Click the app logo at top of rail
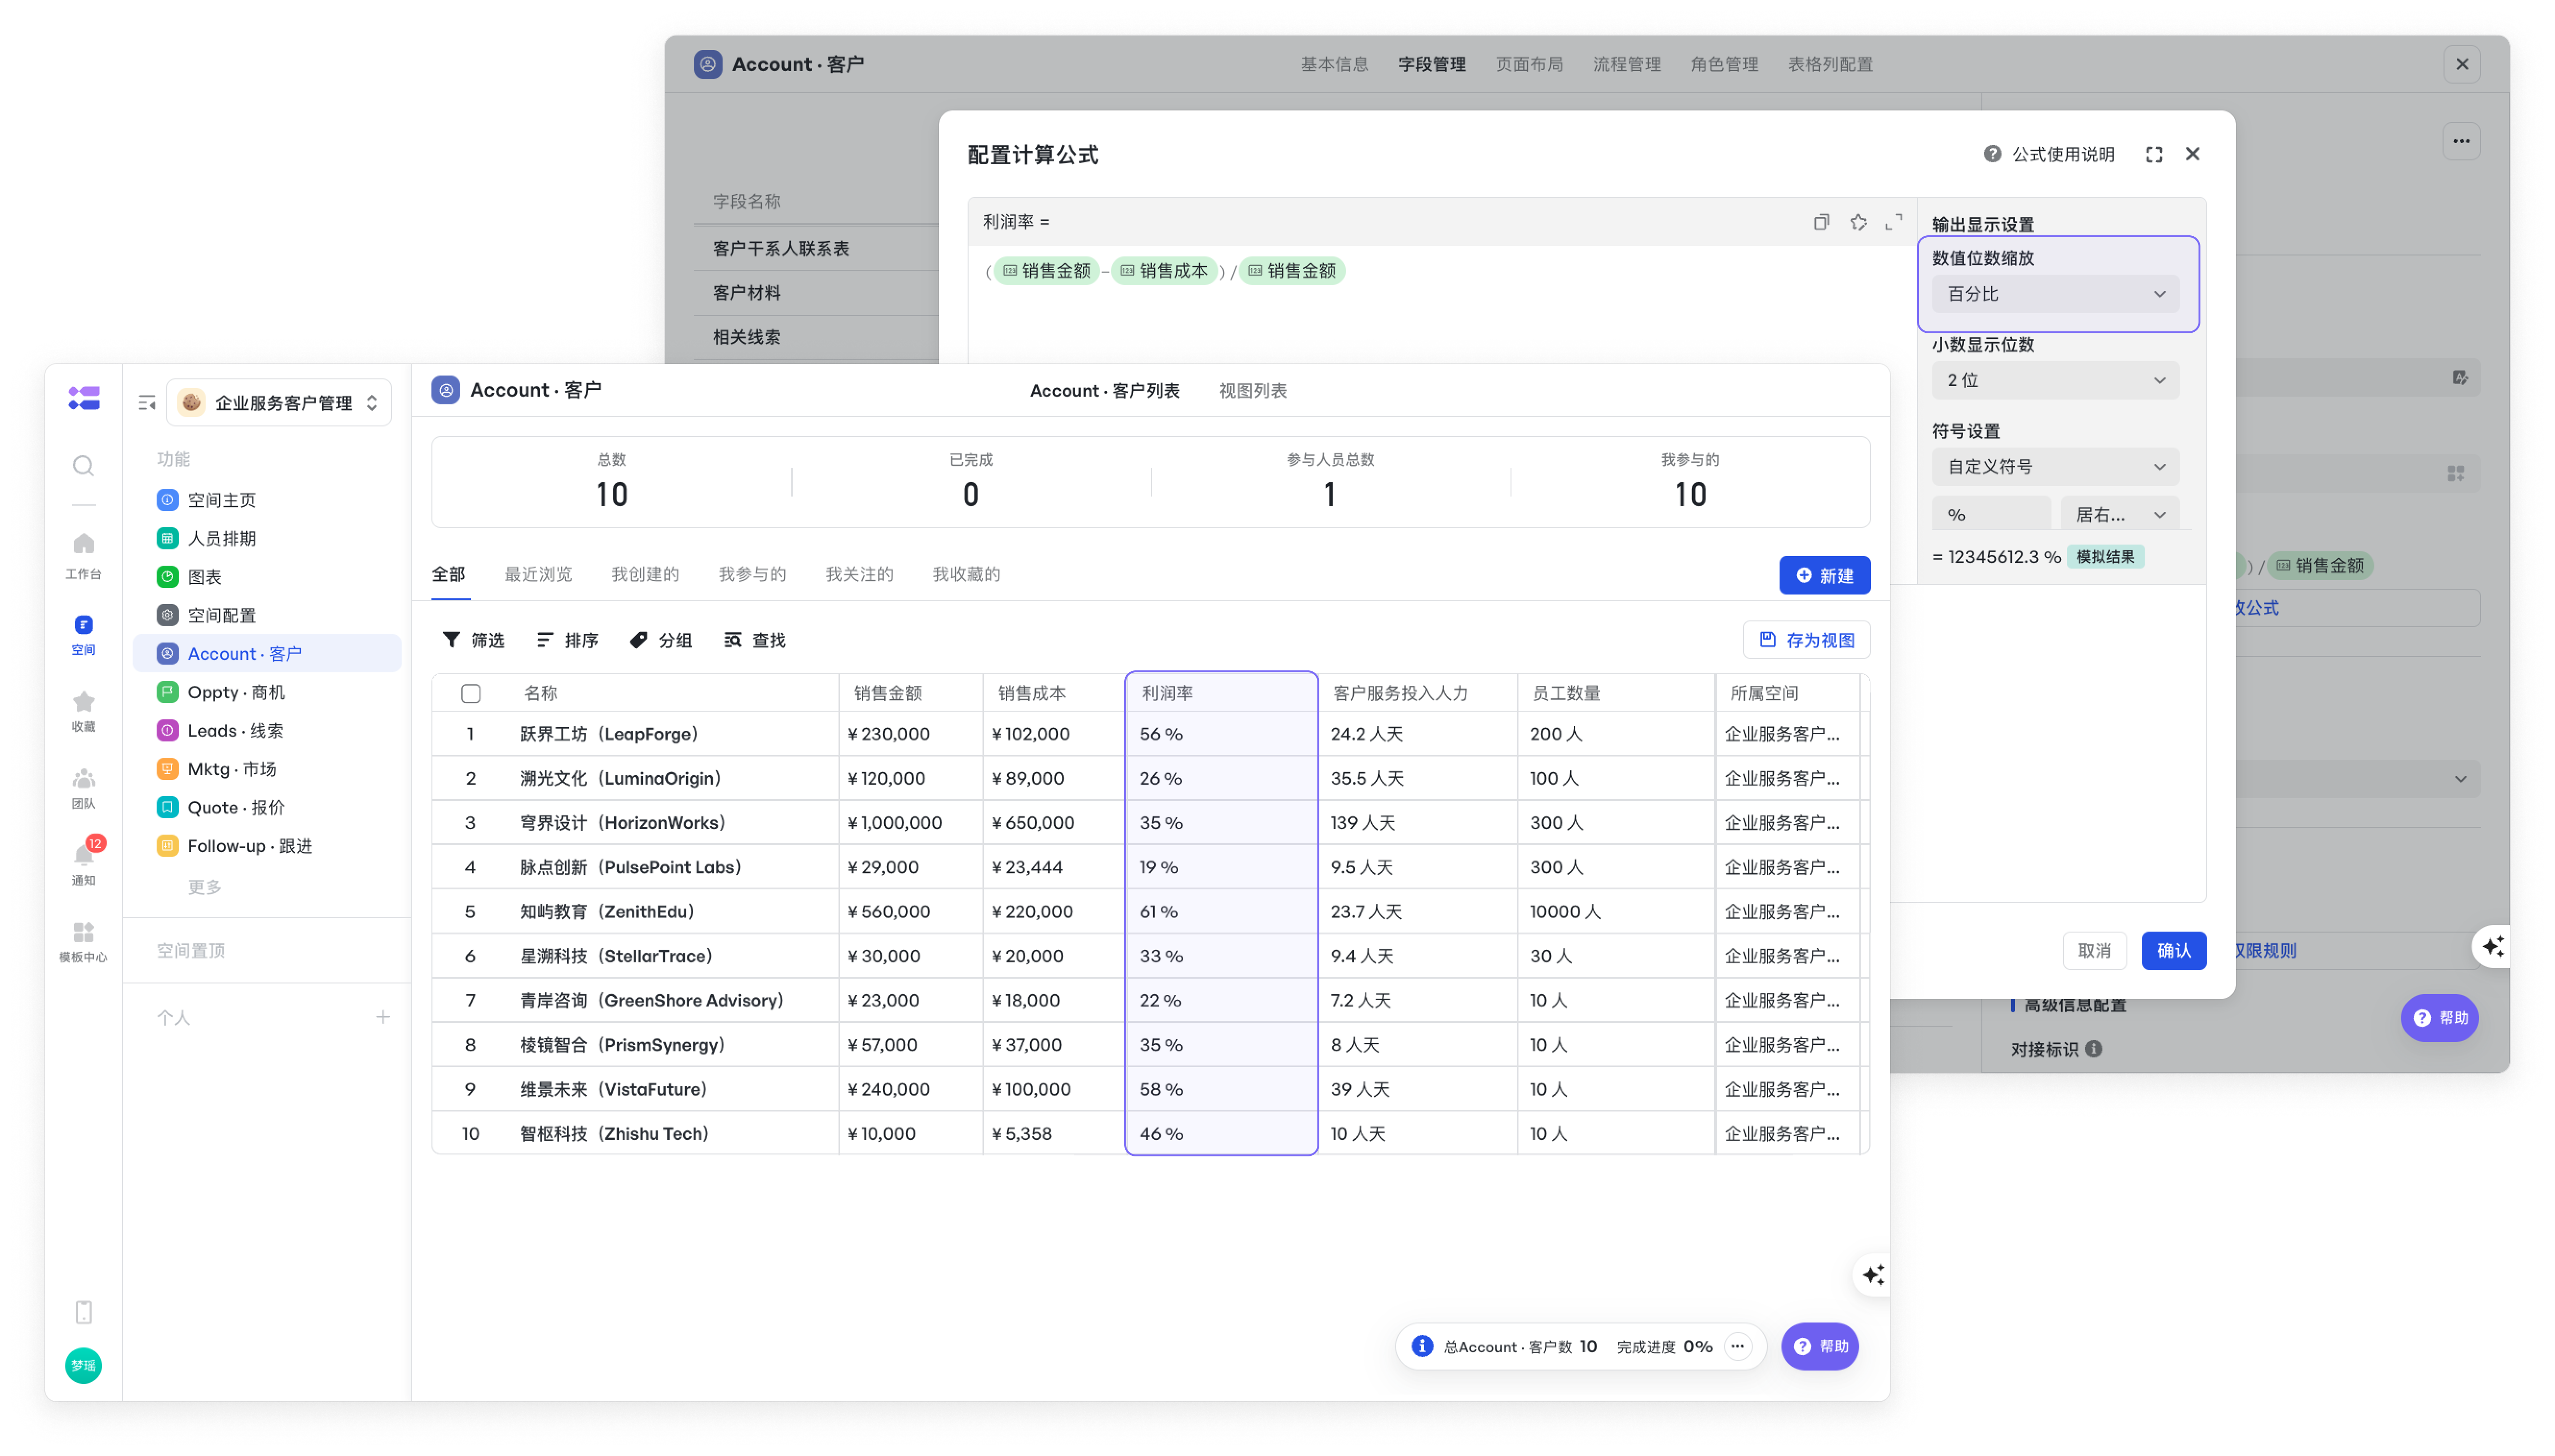This screenshot has height=1456, width=2555. click(x=83, y=398)
